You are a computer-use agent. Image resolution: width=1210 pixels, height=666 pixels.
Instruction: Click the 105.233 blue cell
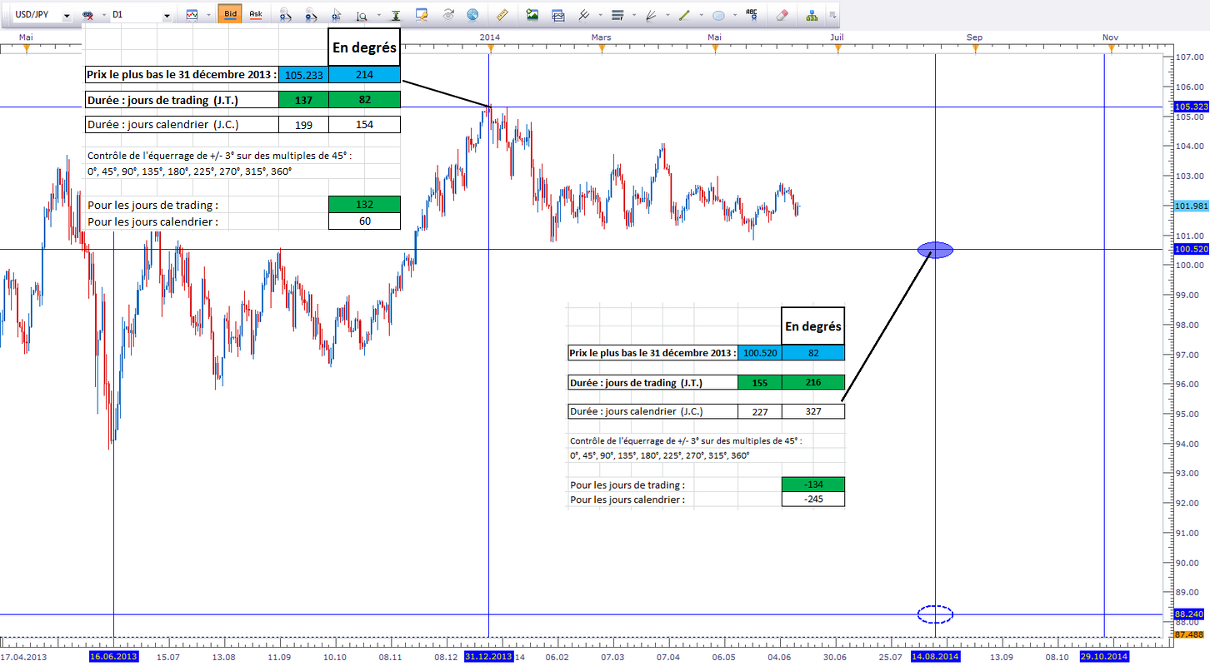(x=304, y=74)
